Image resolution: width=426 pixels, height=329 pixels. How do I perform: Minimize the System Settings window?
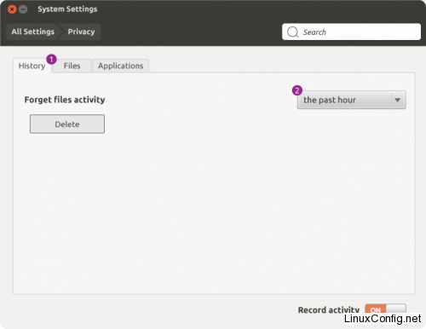tap(23, 9)
